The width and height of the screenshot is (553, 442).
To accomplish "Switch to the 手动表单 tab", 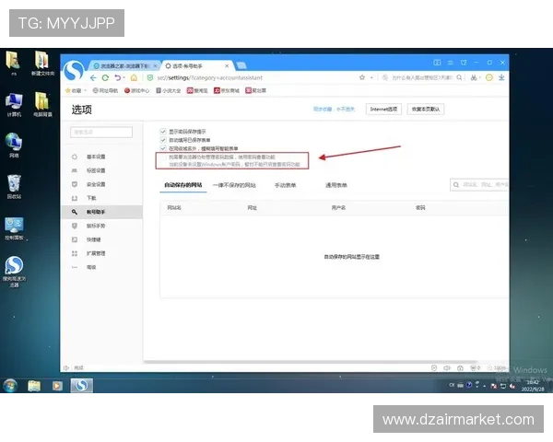I will 286,185.
